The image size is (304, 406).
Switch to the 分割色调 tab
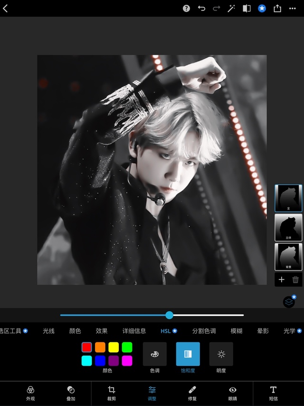(x=204, y=331)
